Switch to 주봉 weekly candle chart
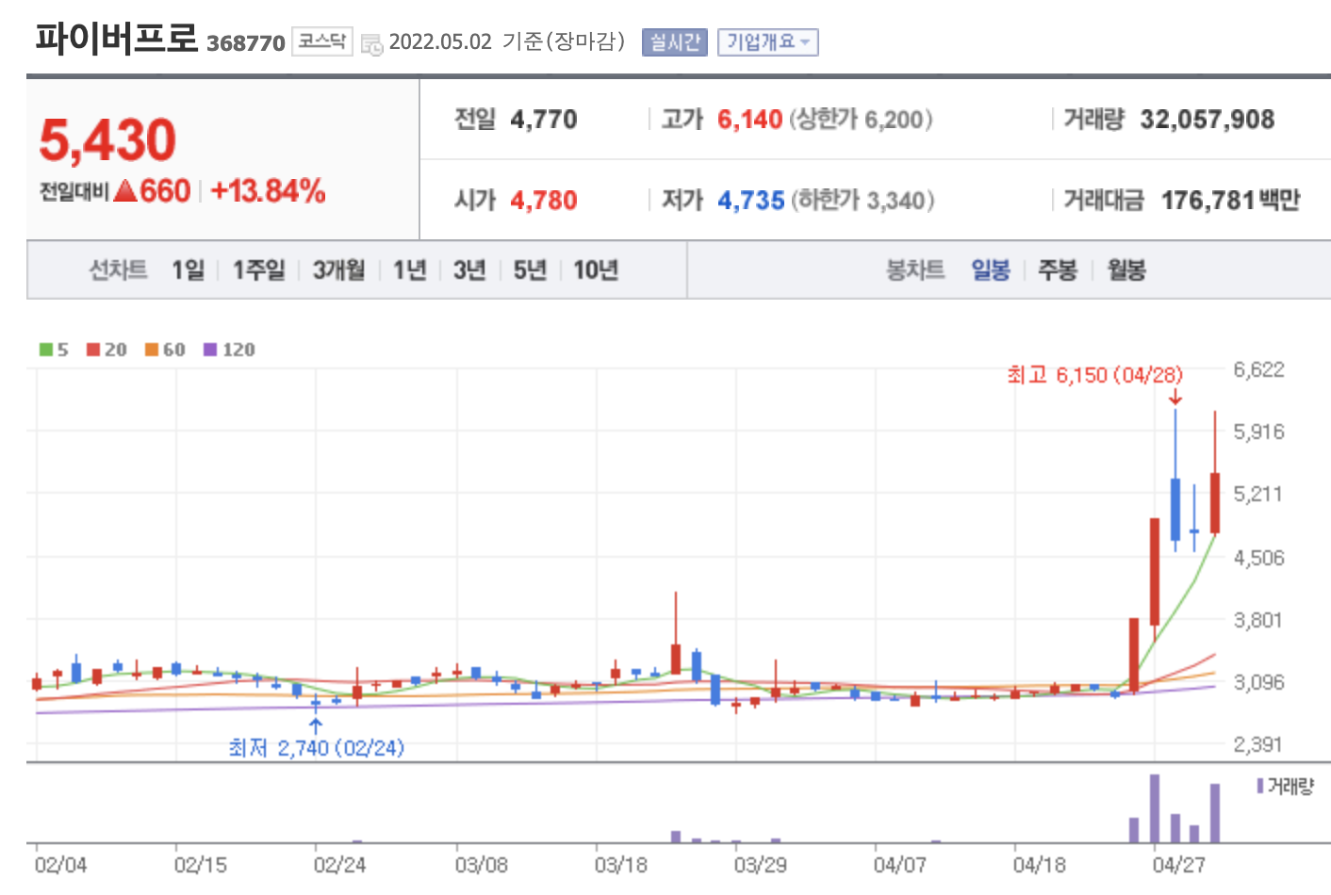Screen dimensions: 1331x895 [1058, 270]
